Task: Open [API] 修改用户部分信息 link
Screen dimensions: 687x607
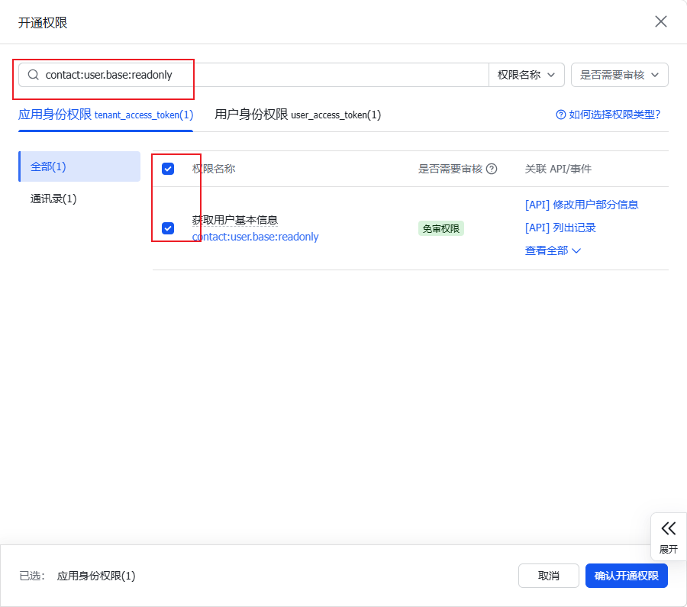Action: pyautogui.click(x=582, y=205)
